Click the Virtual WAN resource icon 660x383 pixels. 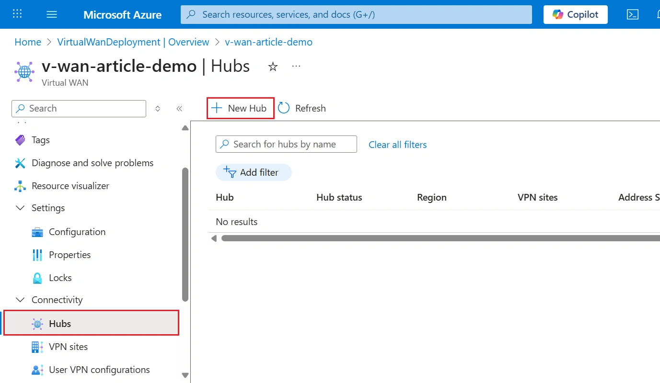pyautogui.click(x=24, y=71)
